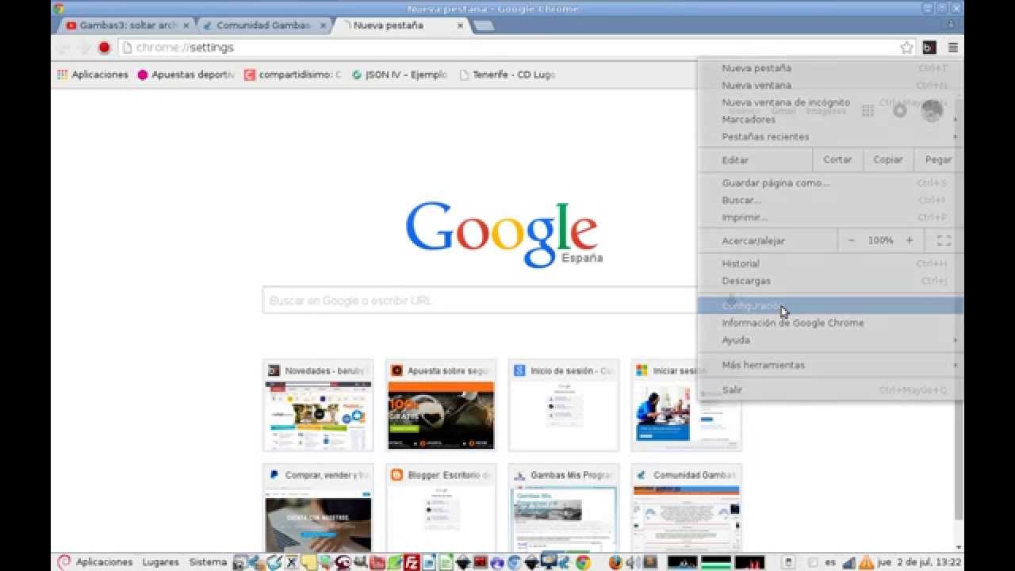Open the Apuestas deportiv bookmark

186,75
